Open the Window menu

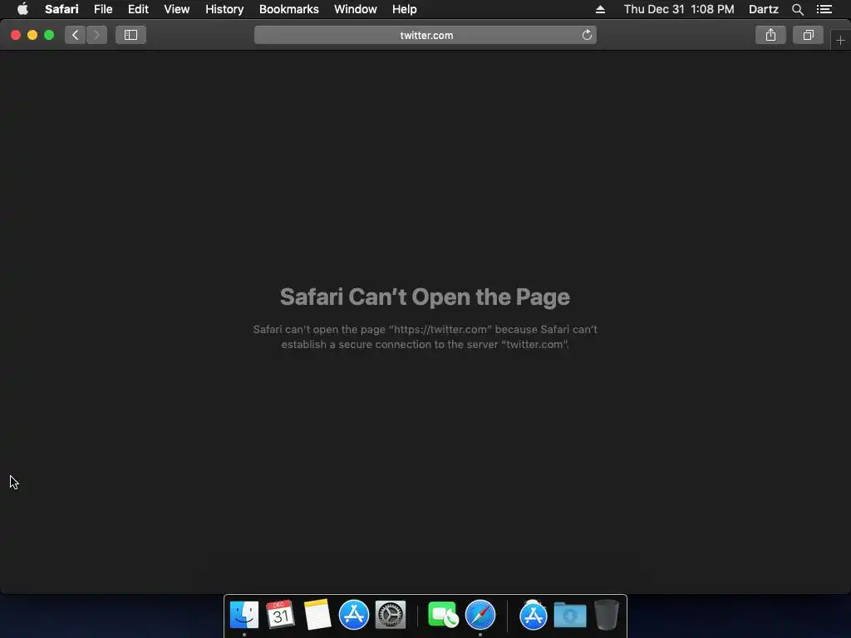tap(356, 9)
